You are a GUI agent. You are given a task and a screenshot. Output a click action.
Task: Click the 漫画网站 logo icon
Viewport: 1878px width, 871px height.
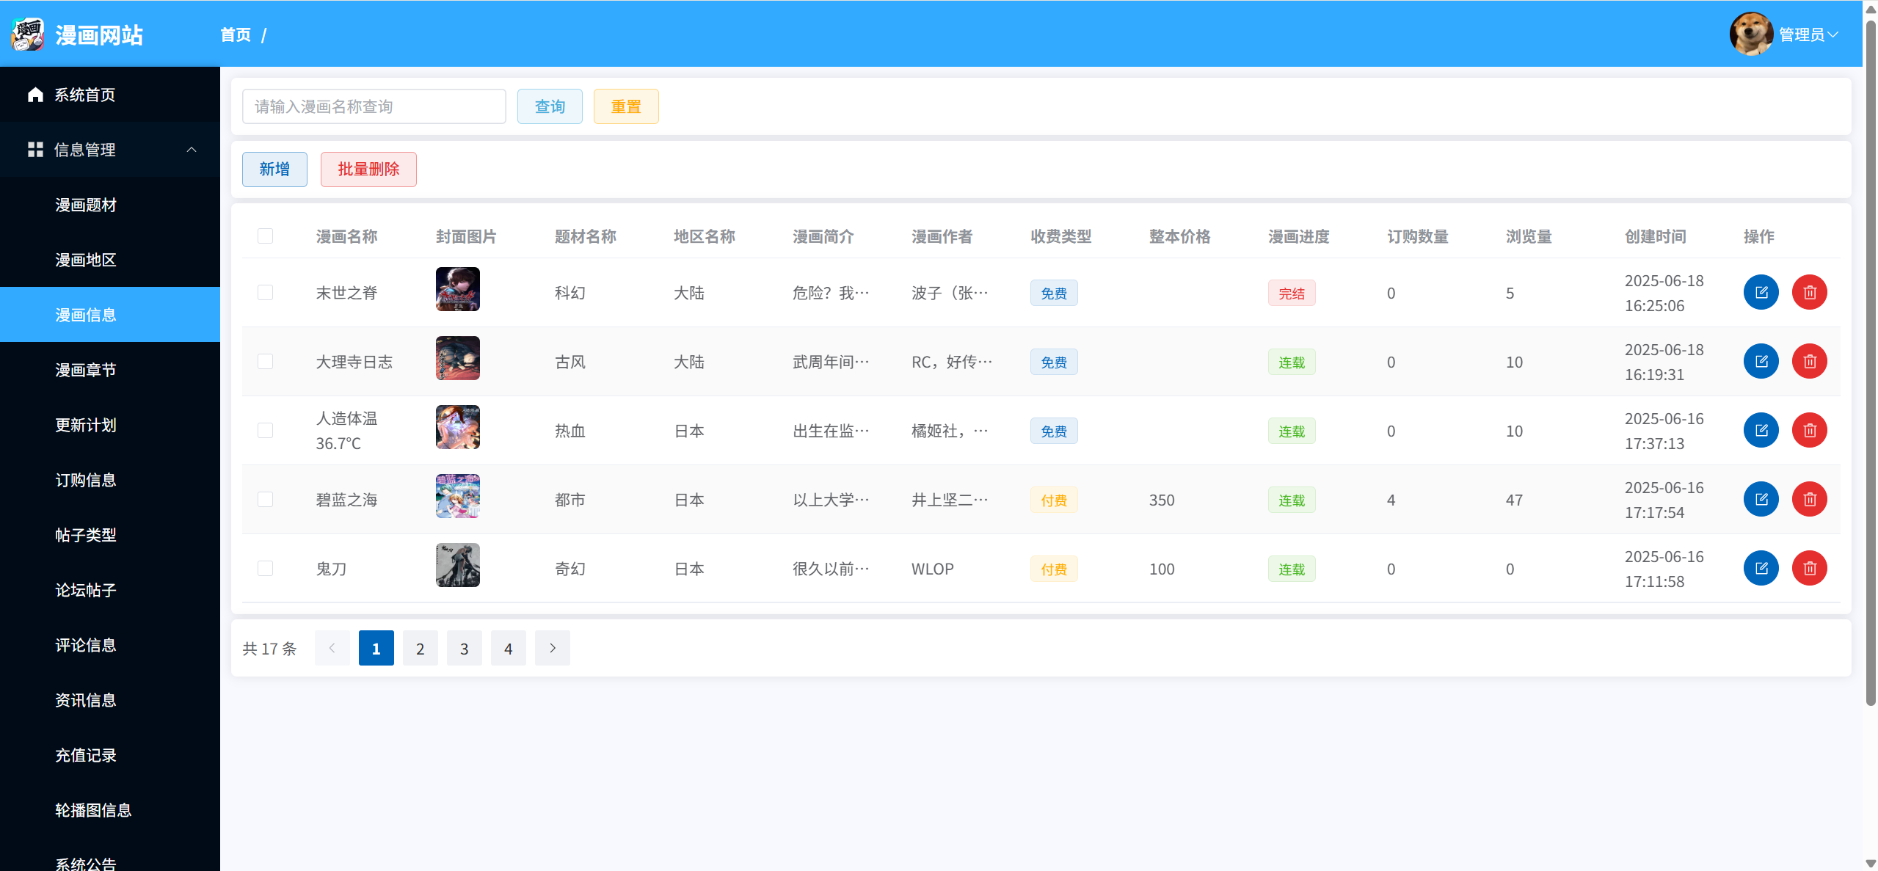pos(28,34)
